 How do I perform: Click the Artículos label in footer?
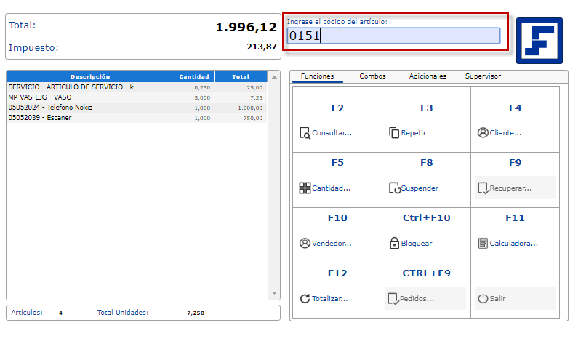tap(27, 313)
